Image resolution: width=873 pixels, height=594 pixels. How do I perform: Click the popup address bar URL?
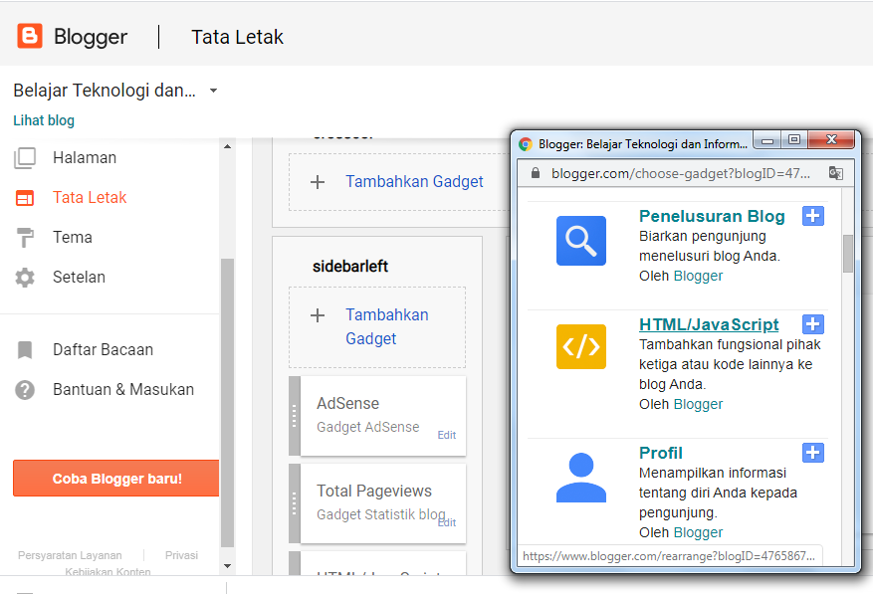pos(680,173)
